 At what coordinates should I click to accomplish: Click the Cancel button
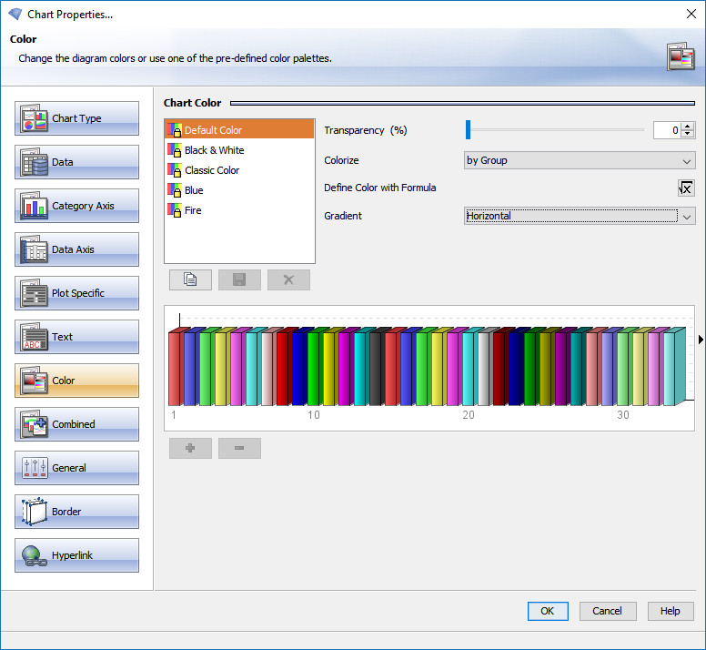tap(607, 611)
